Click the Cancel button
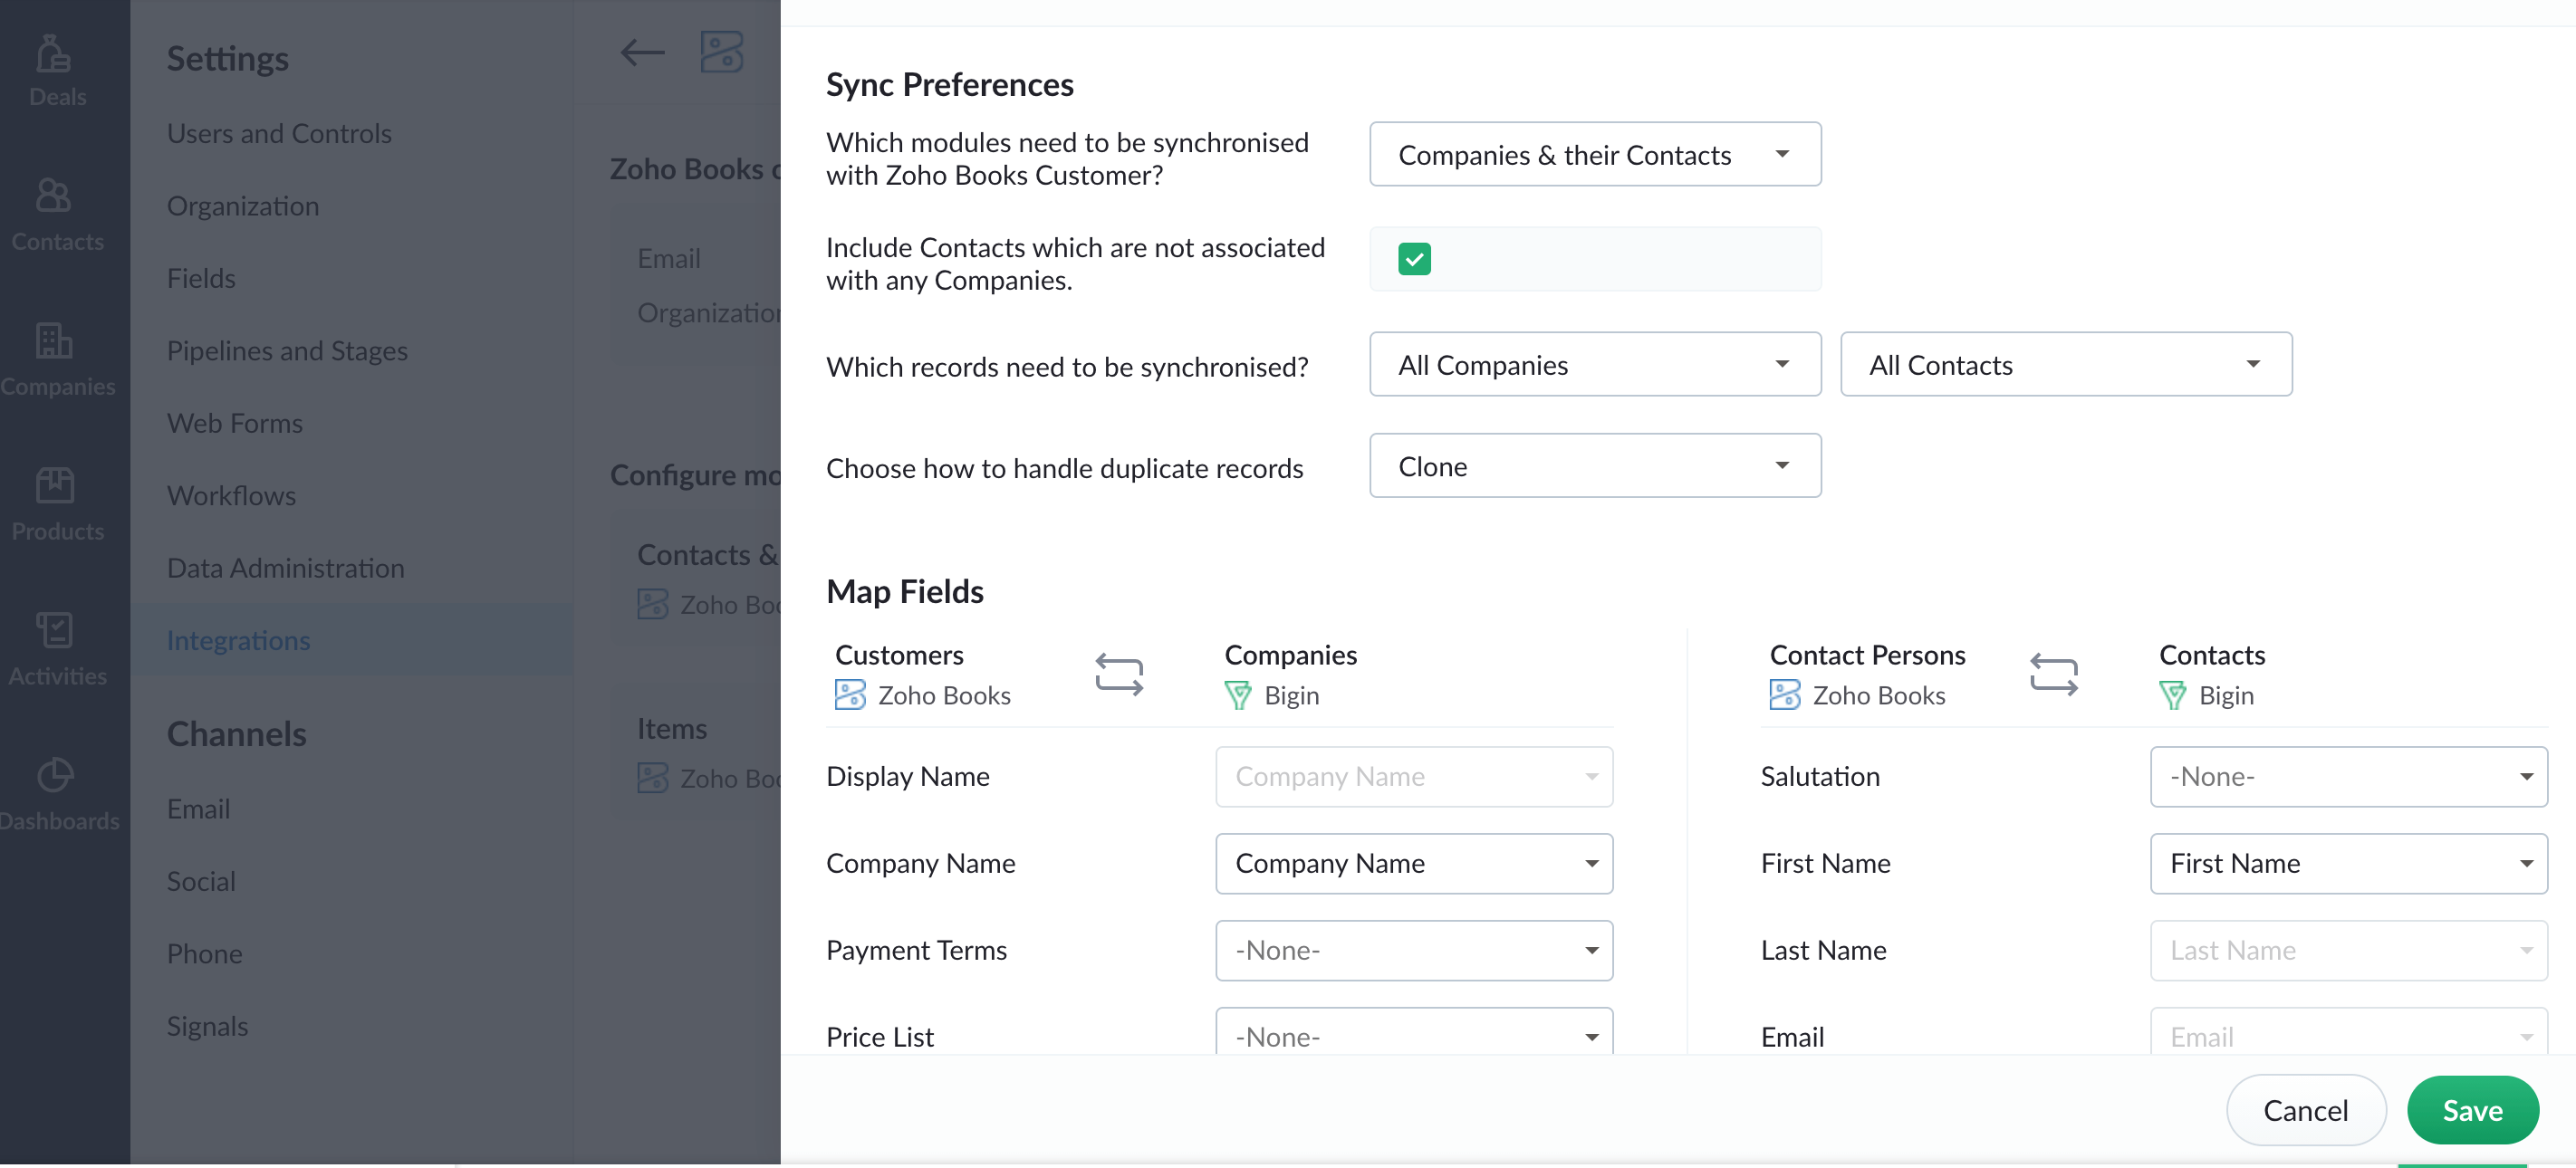The width and height of the screenshot is (2576, 1168). click(x=2305, y=1110)
